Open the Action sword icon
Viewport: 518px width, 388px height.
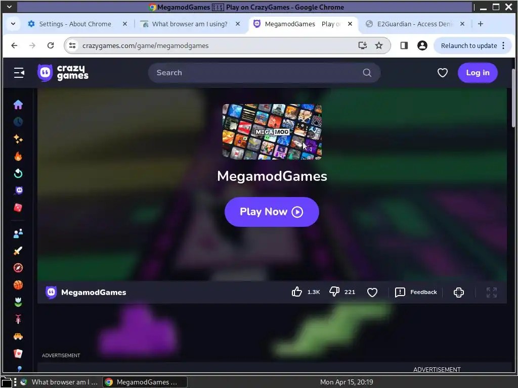pyautogui.click(x=18, y=251)
